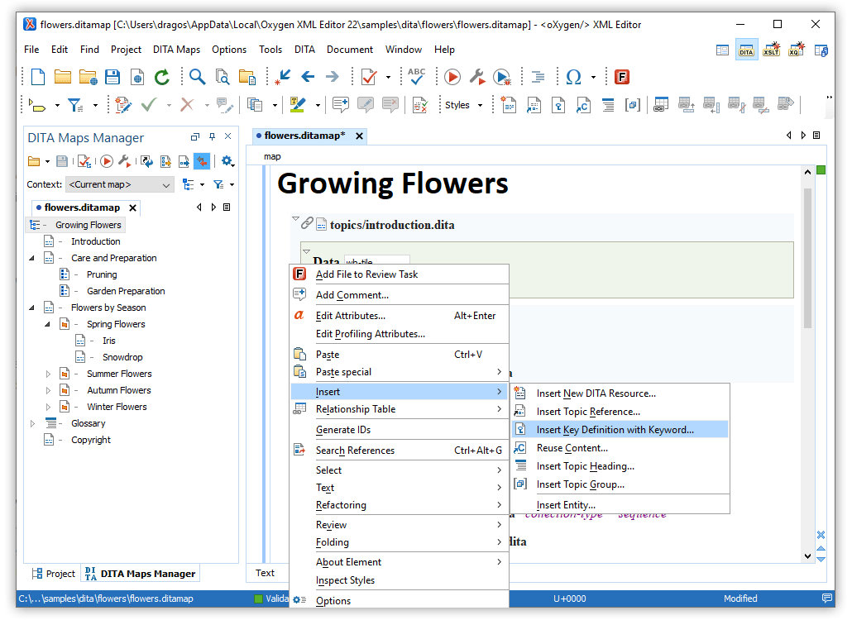The height and width of the screenshot is (620, 852).
Task: Click the topics/introduction.dita link
Action: [392, 225]
